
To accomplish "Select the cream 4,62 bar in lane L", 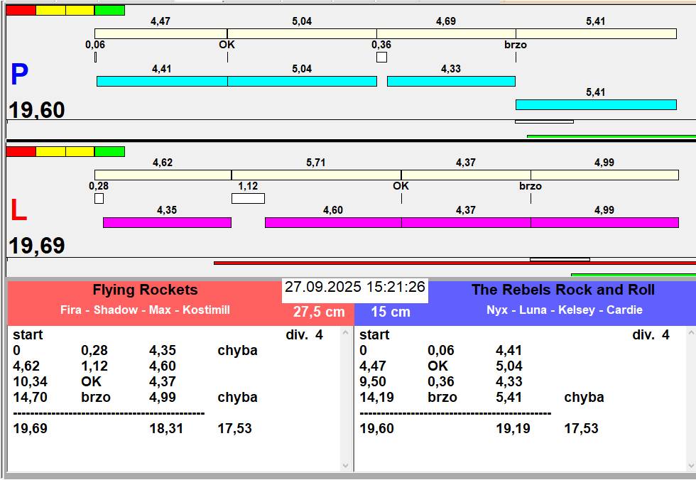I will pos(163,175).
